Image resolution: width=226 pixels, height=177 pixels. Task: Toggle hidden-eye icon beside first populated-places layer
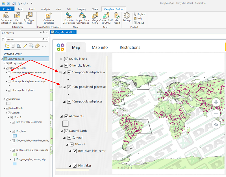click(60, 72)
